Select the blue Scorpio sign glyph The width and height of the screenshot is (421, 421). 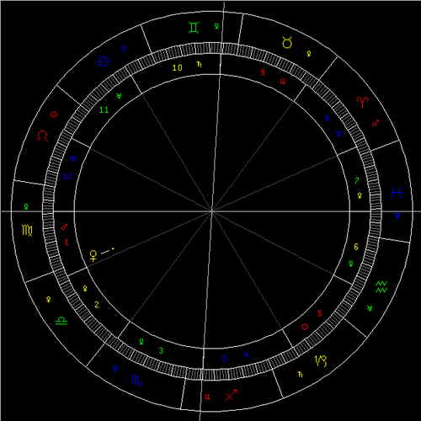point(136,381)
